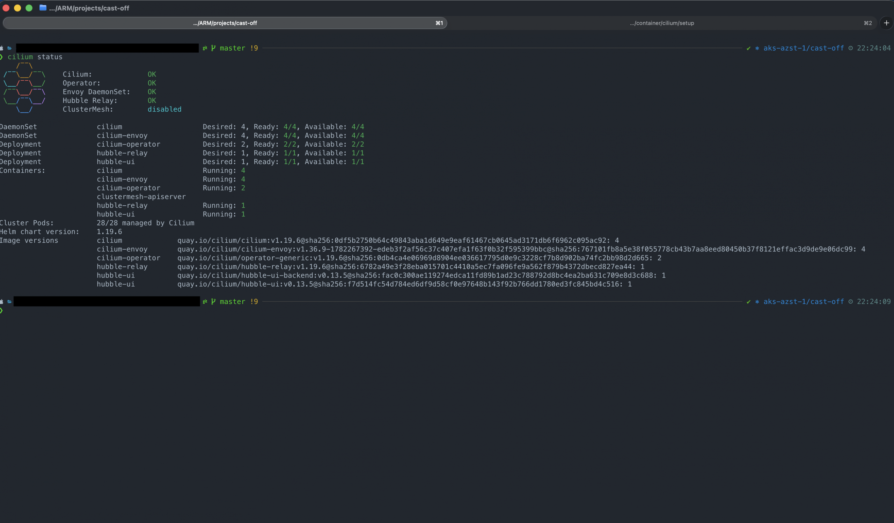
Task: Click the 'Cluster Pods:' label
Action: point(27,223)
